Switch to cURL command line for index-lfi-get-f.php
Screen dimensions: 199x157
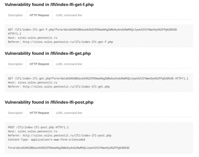69,15
